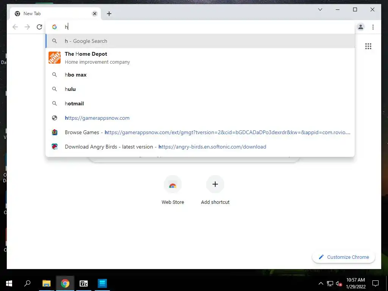The height and width of the screenshot is (291, 388).
Task: Click the magnifier icon beside hulu
Action: pos(55,89)
